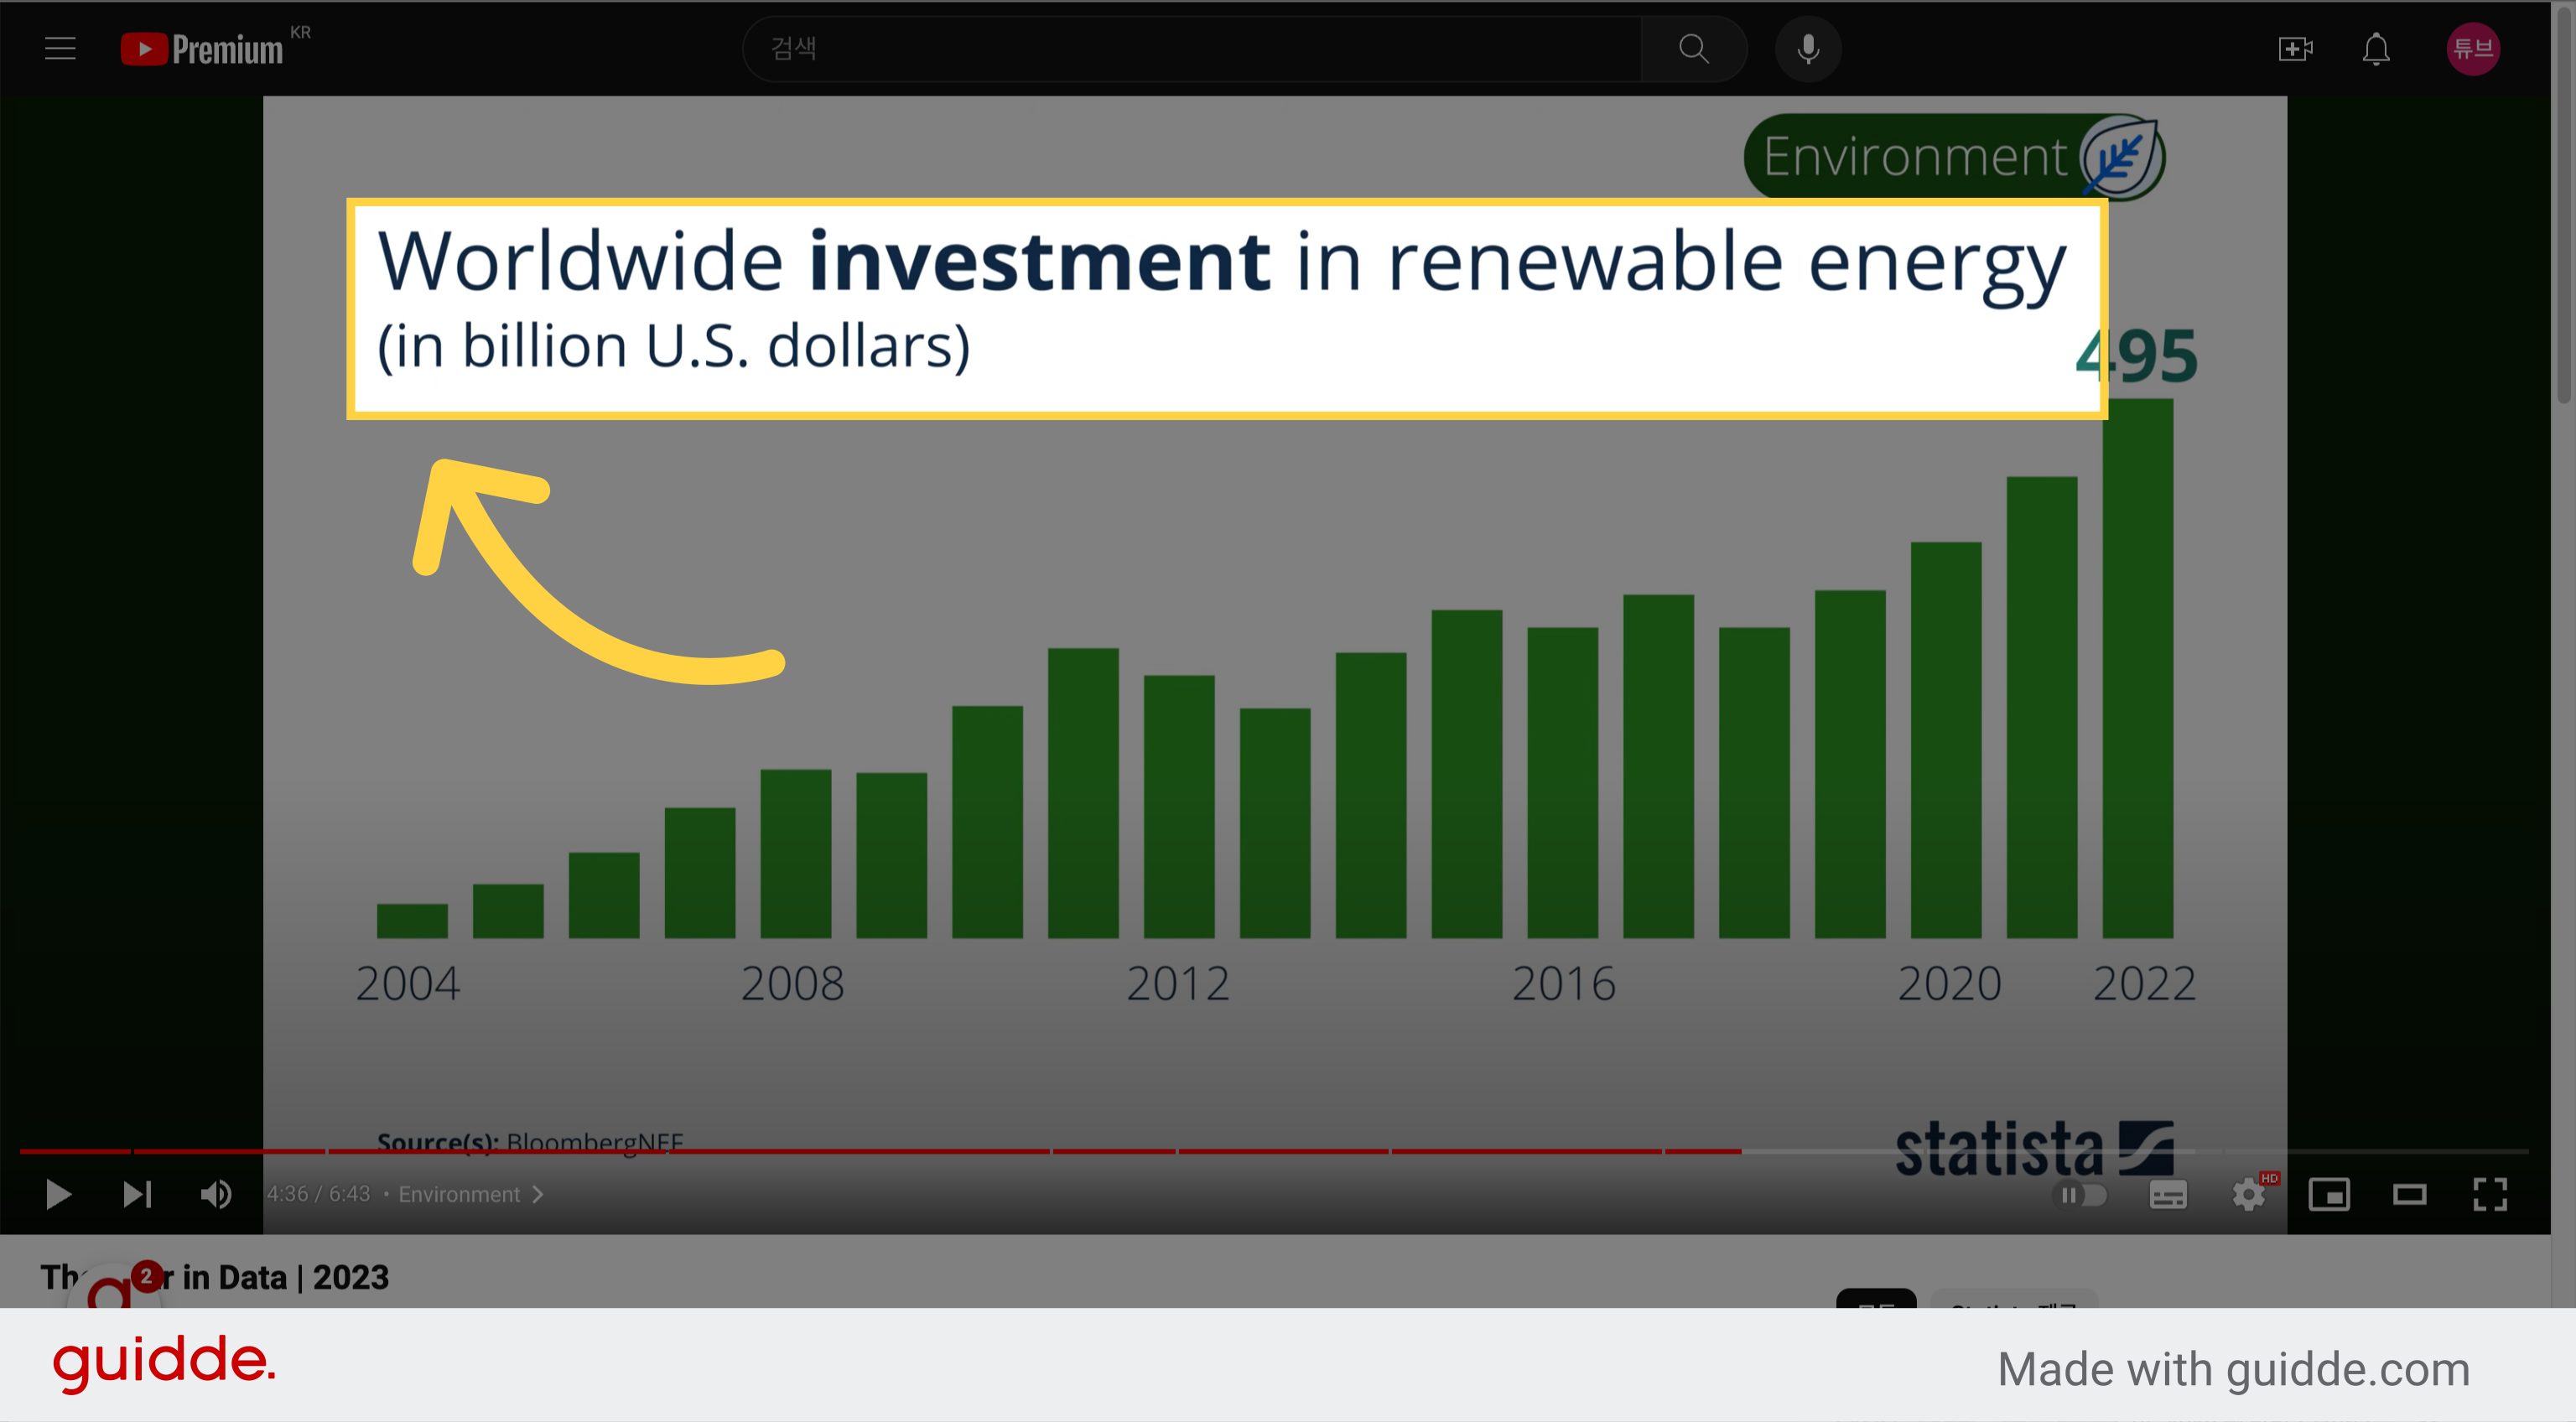Play the paused video
The width and height of the screenshot is (2576, 1422).
pos(58,1194)
